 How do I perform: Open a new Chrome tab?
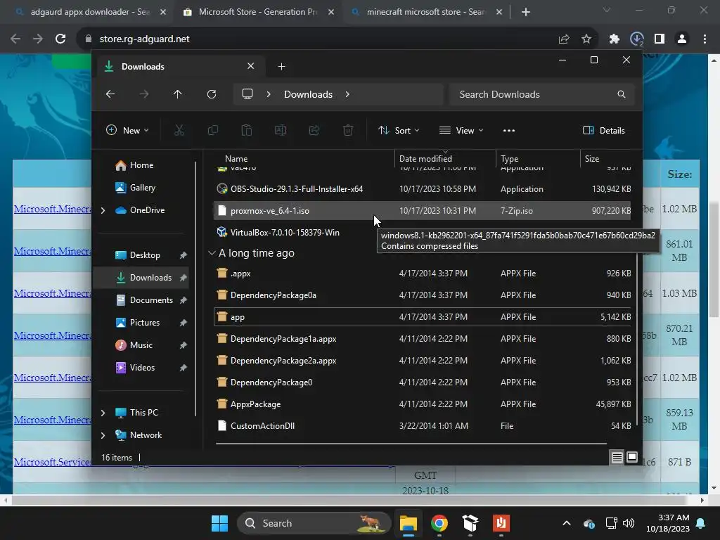pos(526,12)
